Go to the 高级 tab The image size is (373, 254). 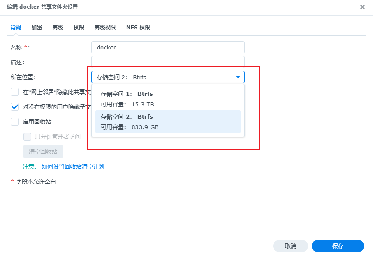tap(58, 27)
